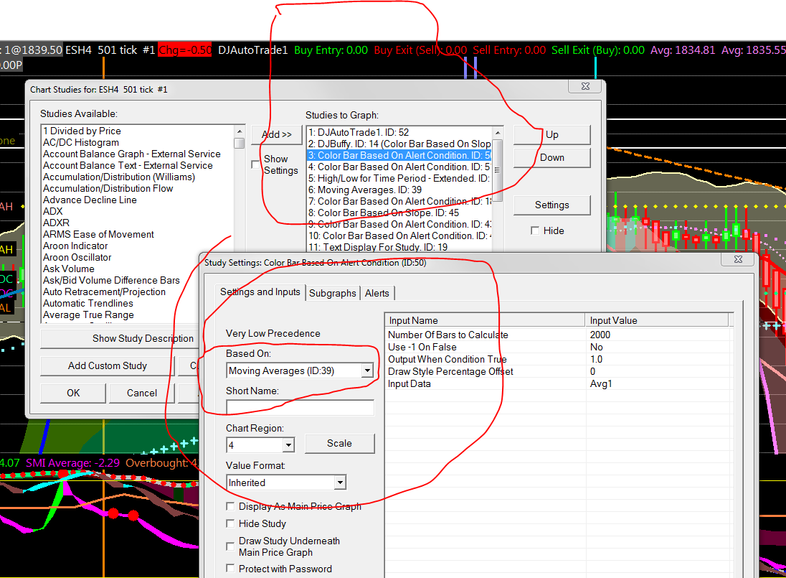Open the Value Format dropdown

(340, 483)
